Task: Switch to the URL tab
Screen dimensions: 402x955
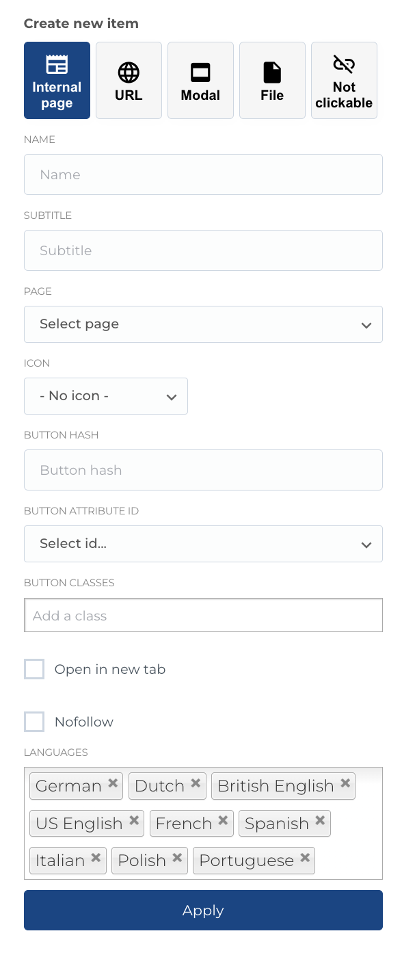Action: pyautogui.click(x=129, y=80)
